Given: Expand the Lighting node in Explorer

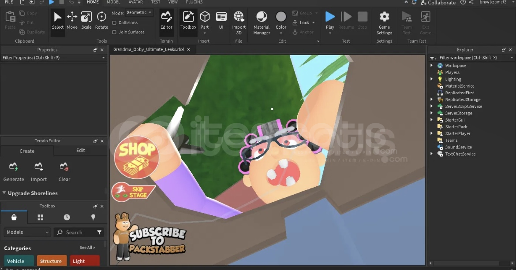Looking at the screenshot, I should [431, 79].
